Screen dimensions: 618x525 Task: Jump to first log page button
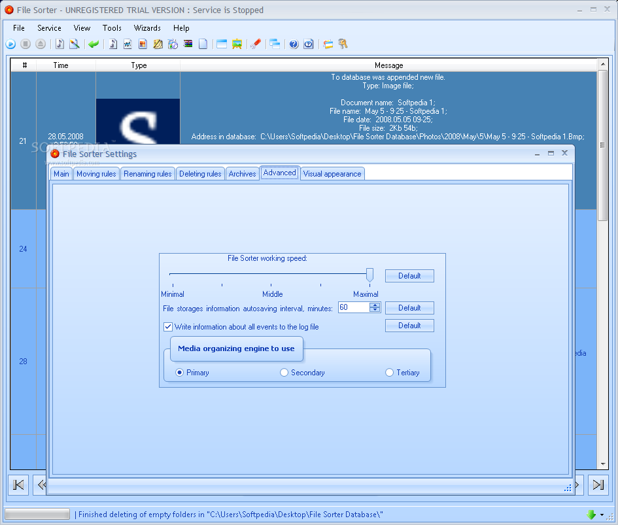(18, 484)
